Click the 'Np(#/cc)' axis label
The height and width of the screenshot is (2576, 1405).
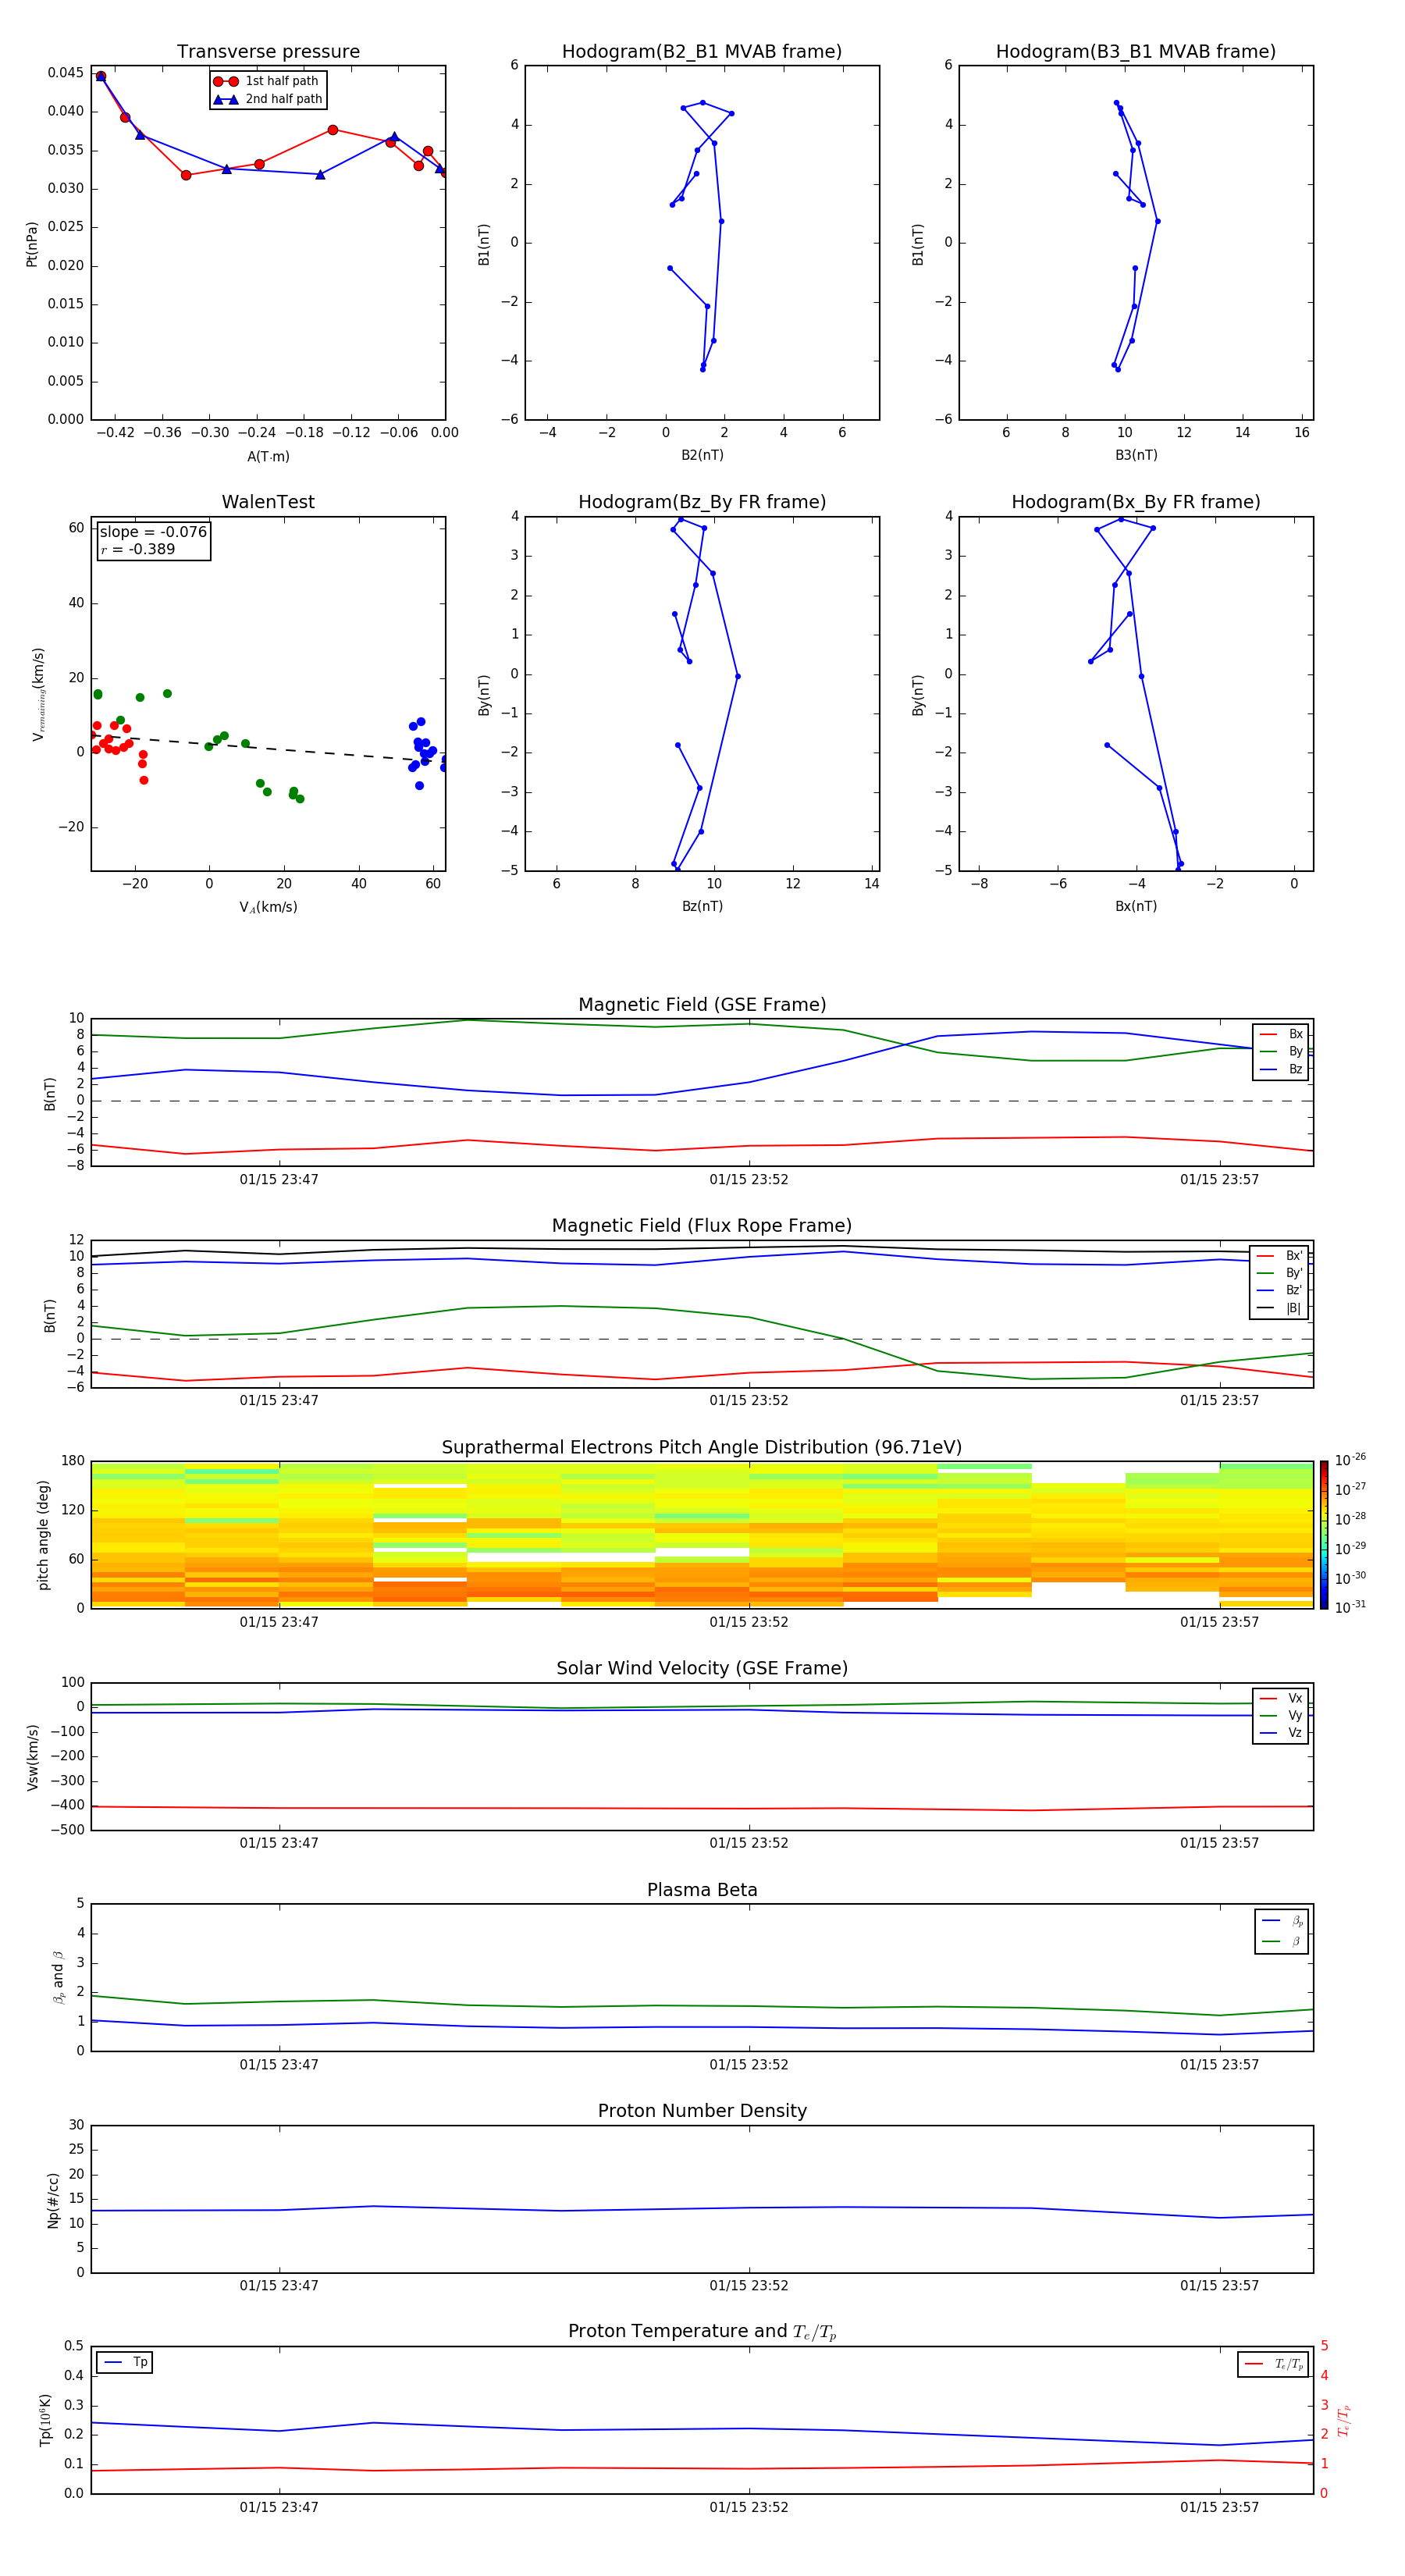click(x=53, y=2200)
